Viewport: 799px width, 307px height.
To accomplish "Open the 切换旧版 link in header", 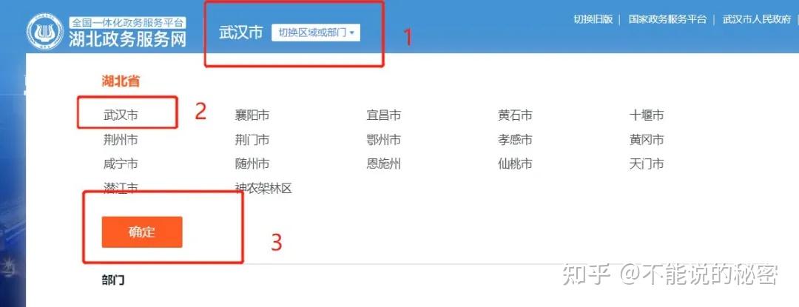I will pyautogui.click(x=593, y=19).
